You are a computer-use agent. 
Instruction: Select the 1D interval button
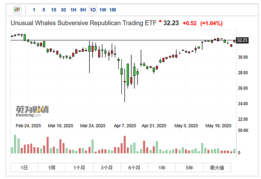point(93,10)
